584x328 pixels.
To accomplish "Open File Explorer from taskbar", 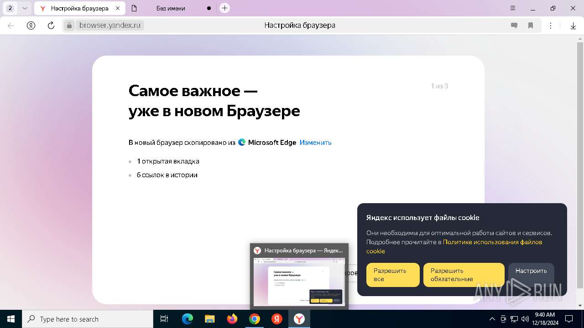I will (209, 319).
